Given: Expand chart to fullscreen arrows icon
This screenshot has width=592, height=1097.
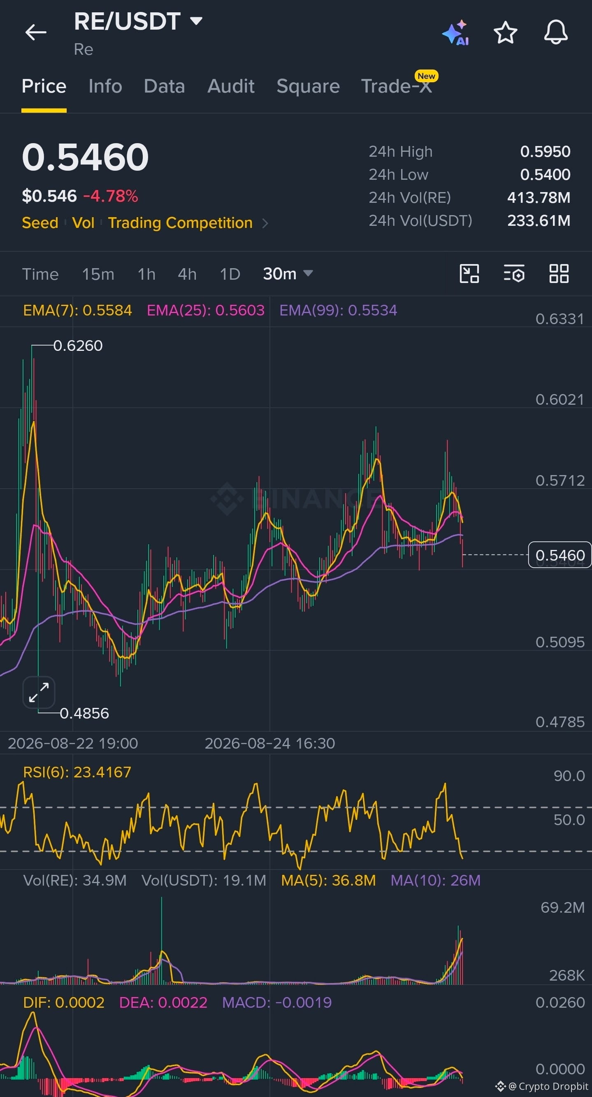Looking at the screenshot, I should pos(39,692).
